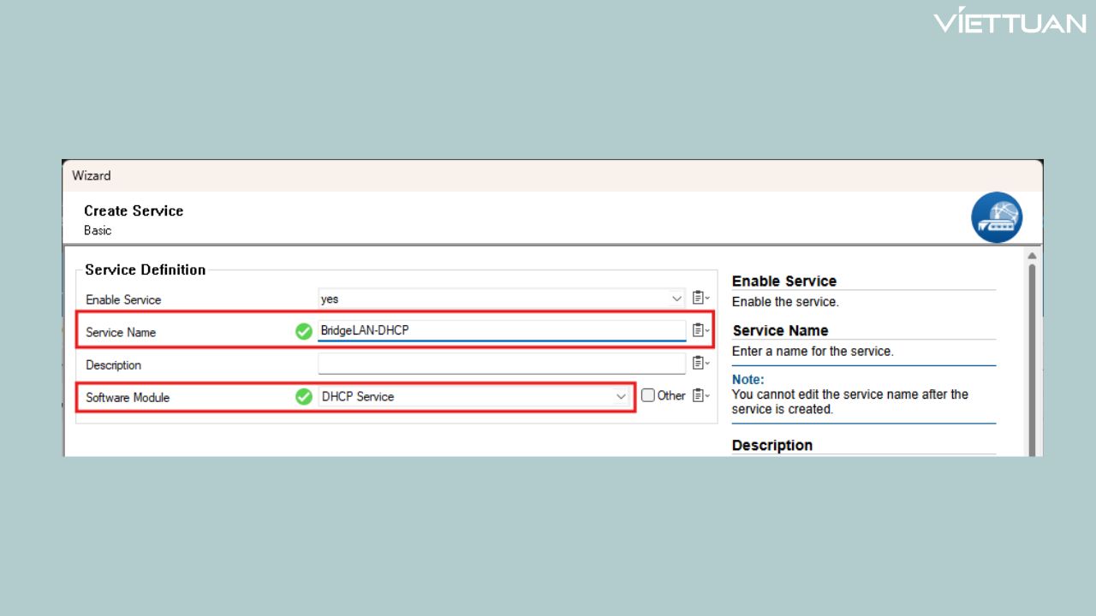Click the VIETTUAN logo
This screenshot has width=1096, height=616.
(x=1010, y=22)
